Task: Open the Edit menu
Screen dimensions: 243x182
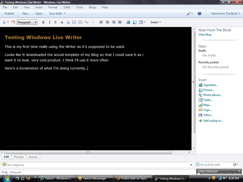Action: (x=15, y=7)
